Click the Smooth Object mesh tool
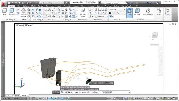 click(x=23, y=13)
